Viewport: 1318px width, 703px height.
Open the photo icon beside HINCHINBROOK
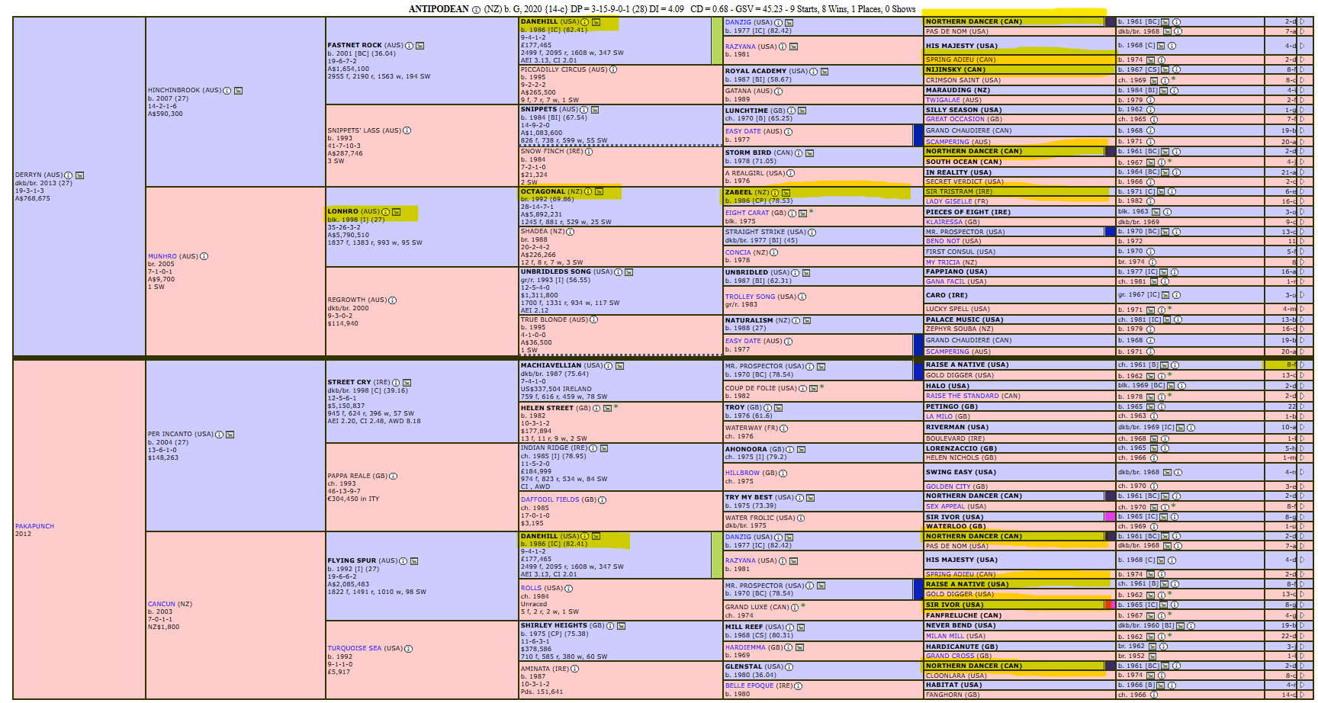click(238, 91)
